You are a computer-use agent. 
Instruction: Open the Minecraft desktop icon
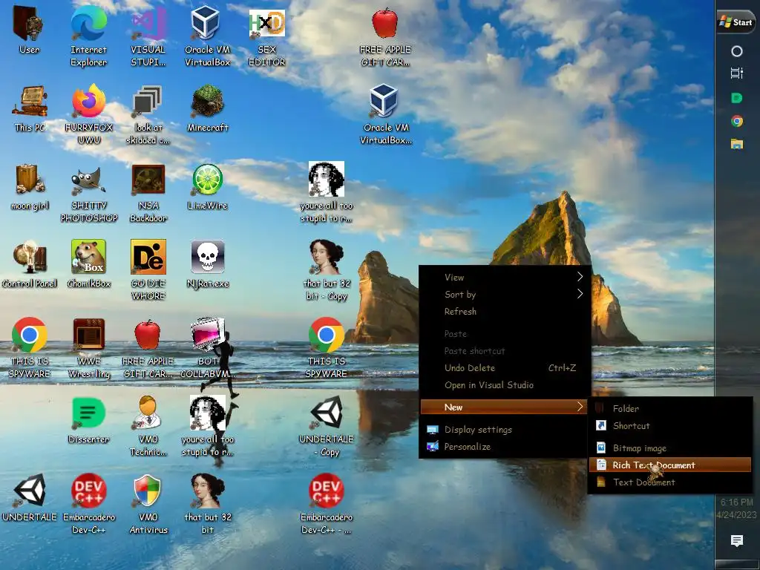208,108
